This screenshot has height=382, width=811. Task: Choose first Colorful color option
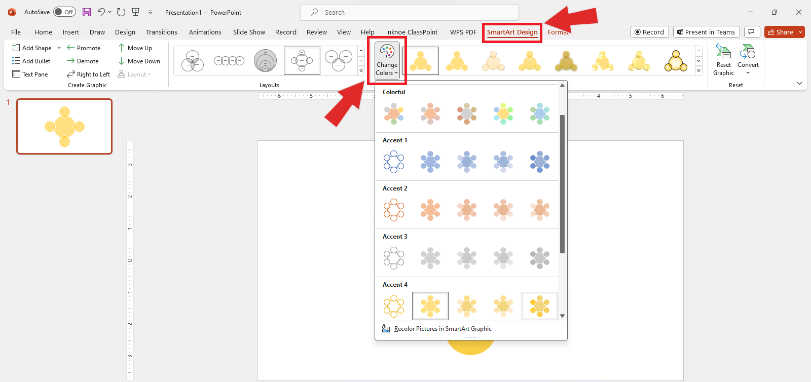click(x=394, y=113)
